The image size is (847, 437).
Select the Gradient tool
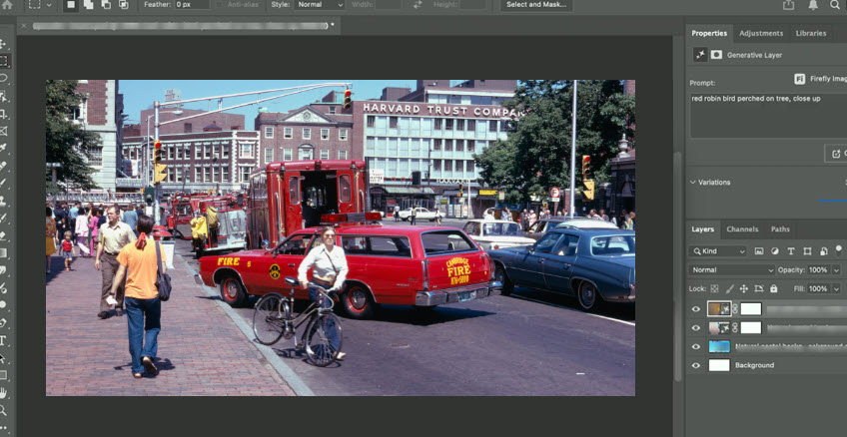click(x=3, y=252)
